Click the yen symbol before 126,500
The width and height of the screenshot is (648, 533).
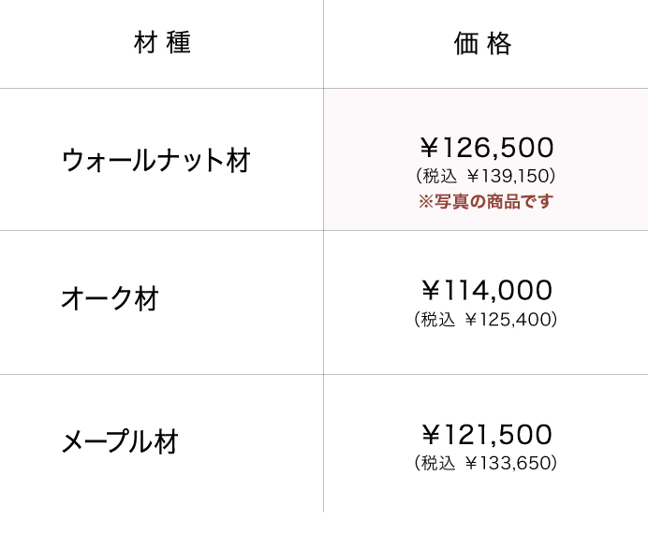(430, 148)
